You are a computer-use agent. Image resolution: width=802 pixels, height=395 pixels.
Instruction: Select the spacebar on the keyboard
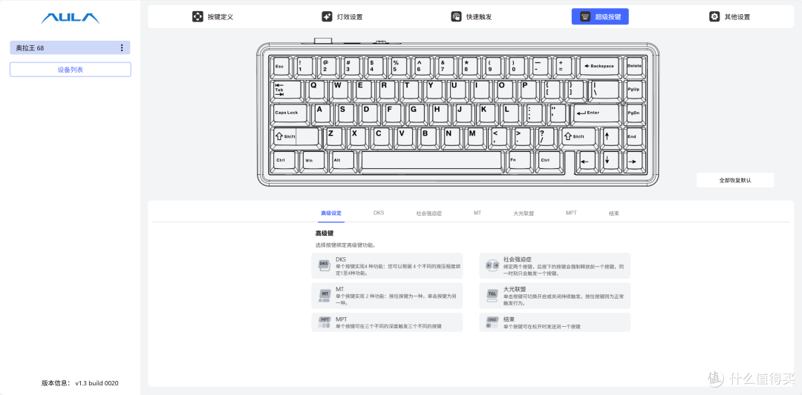(431, 160)
